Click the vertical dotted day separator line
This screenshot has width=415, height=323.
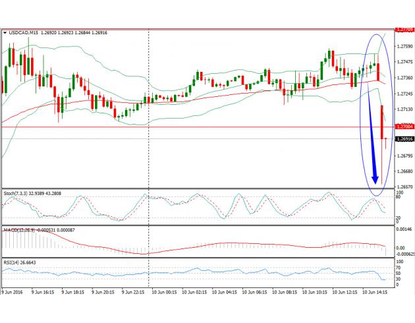149,165
